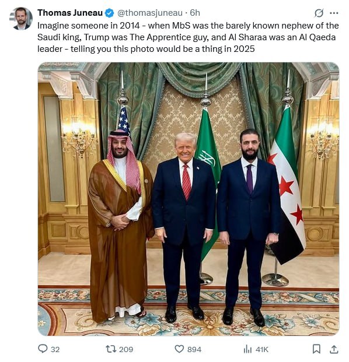Click the Thomas Juneau display name

[x=70, y=13]
